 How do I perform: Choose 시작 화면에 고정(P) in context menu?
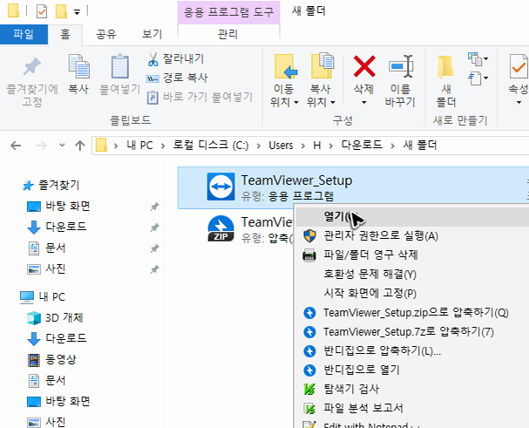pos(411,293)
